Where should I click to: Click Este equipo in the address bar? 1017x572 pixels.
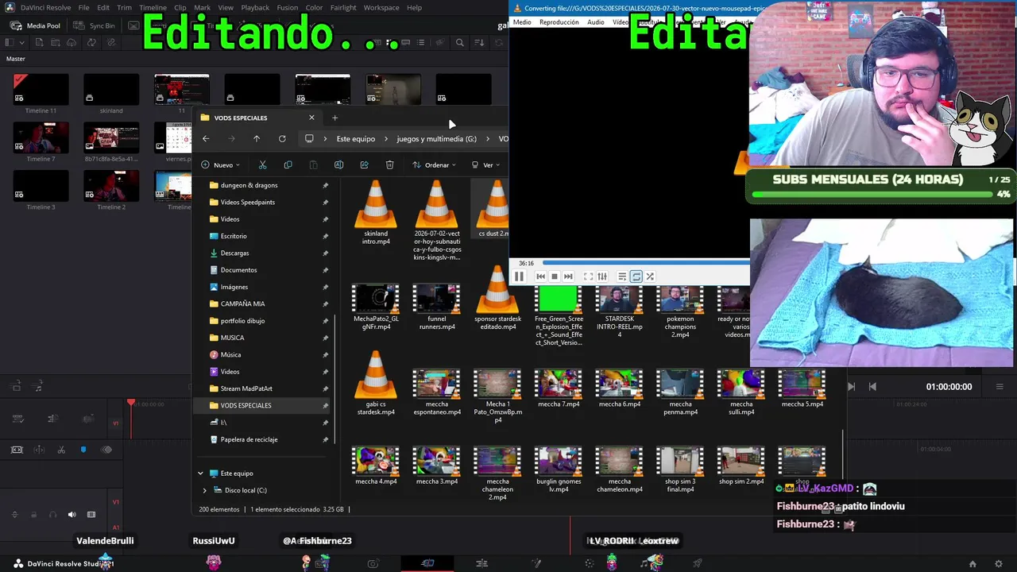tap(356, 139)
